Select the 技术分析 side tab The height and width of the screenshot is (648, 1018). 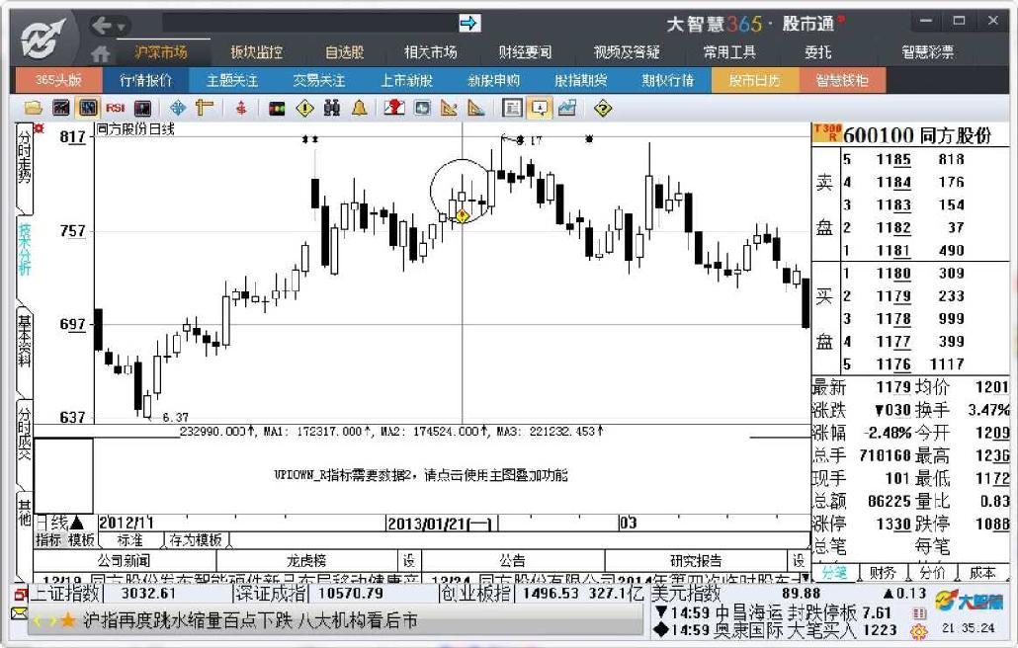(x=24, y=250)
